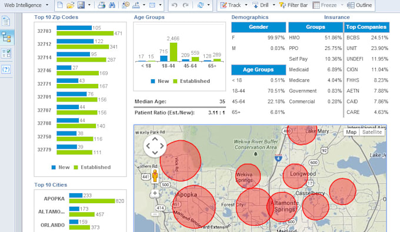
Task: Click the Gender table header
Action: point(258,27)
